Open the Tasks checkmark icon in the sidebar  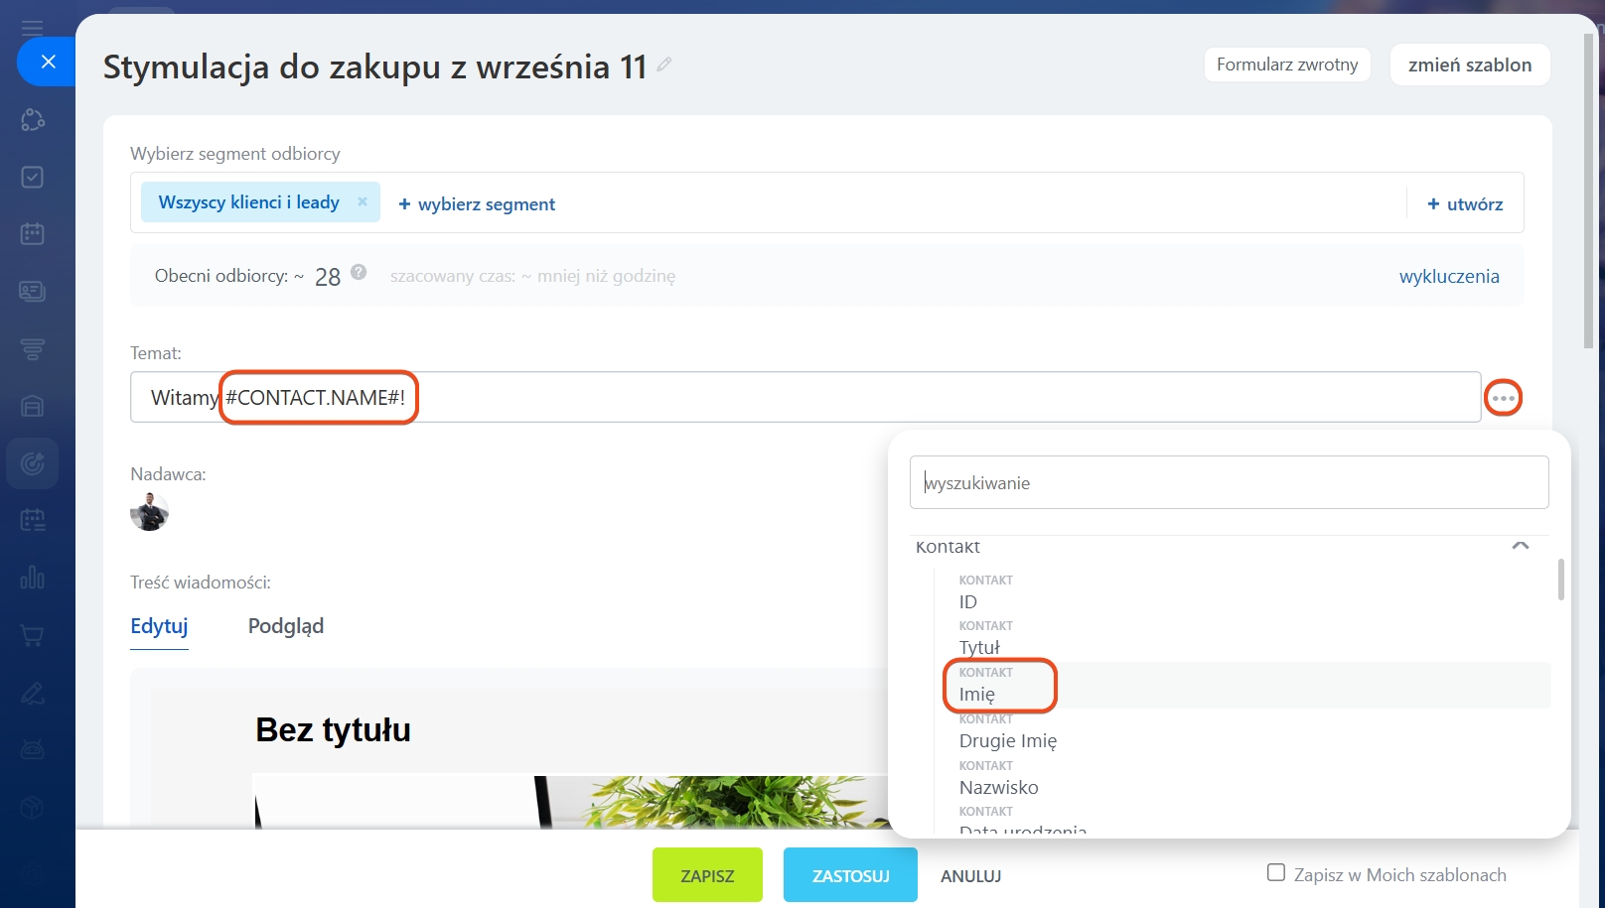(33, 177)
